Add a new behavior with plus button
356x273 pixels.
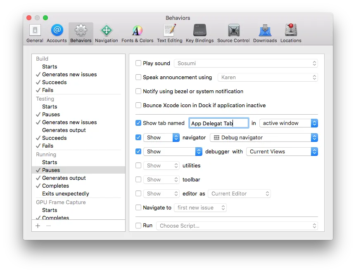point(38,226)
